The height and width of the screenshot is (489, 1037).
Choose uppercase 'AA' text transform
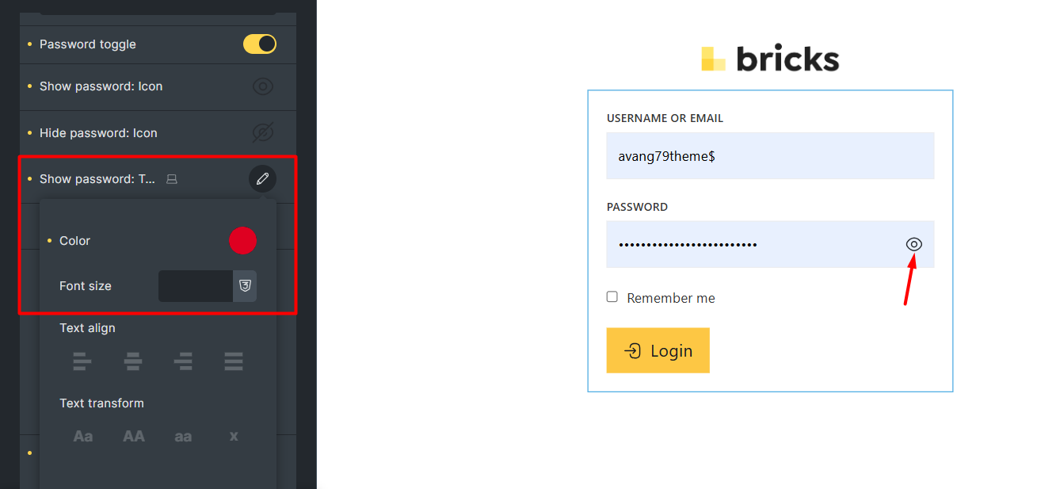(x=133, y=436)
